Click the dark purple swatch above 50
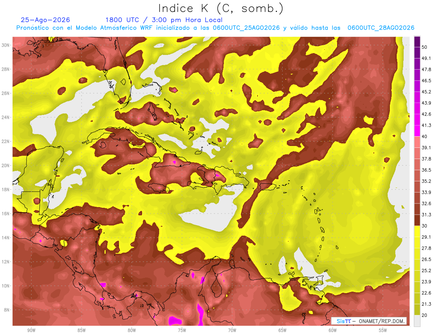Viewport: 434px width, 335px height. (417, 42)
